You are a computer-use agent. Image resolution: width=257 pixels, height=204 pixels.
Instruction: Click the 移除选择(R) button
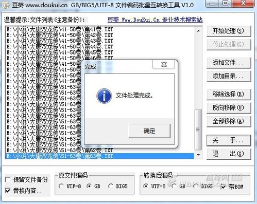point(229,94)
